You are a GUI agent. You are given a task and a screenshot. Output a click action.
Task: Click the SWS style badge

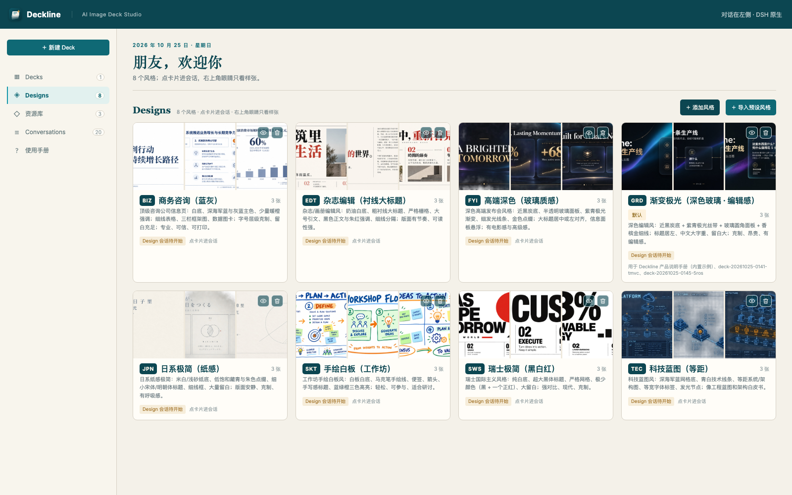tap(475, 369)
